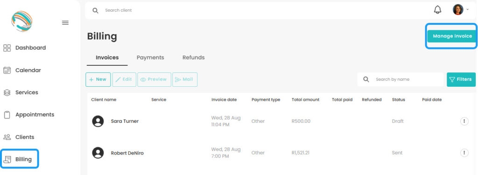Screen dimensions: 478x175
Task: Go to Services in the sidebar
Action: click(21, 92)
